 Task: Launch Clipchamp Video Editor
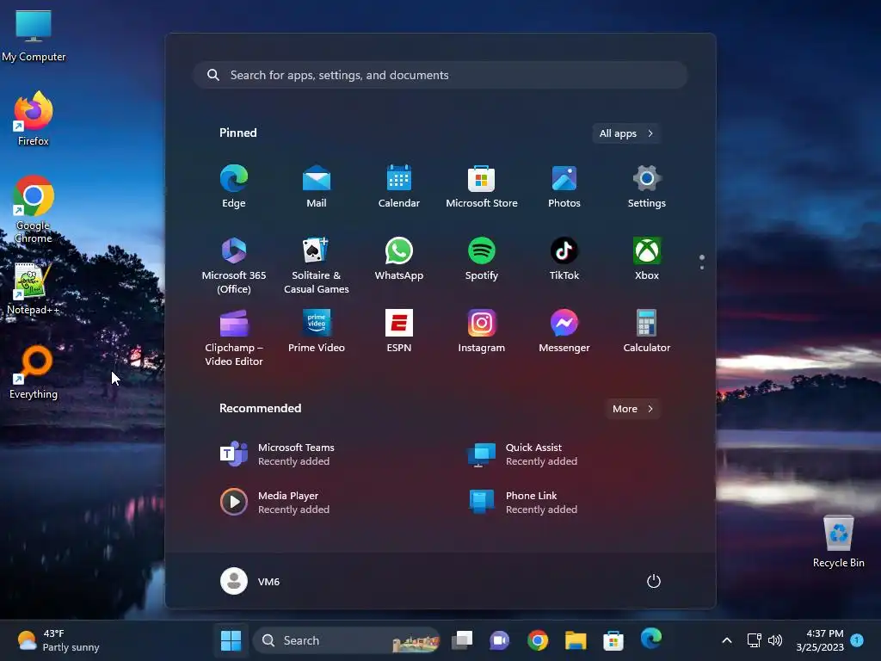tap(234, 337)
